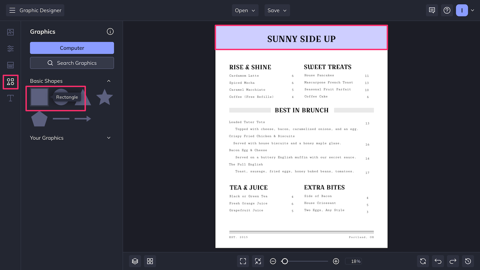Open the Images panel in sidebar
The height and width of the screenshot is (270, 480).
[x=10, y=32]
